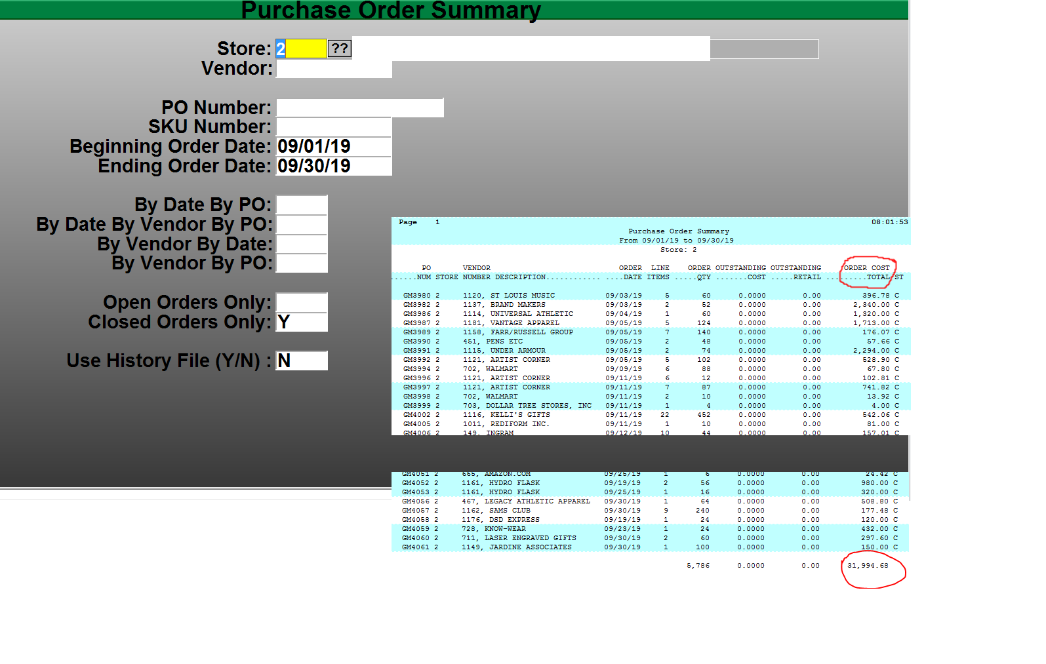The width and height of the screenshot is (1046, 664).
Task: Click DSD EXPRESS vendor text
Action: point(514,520)
